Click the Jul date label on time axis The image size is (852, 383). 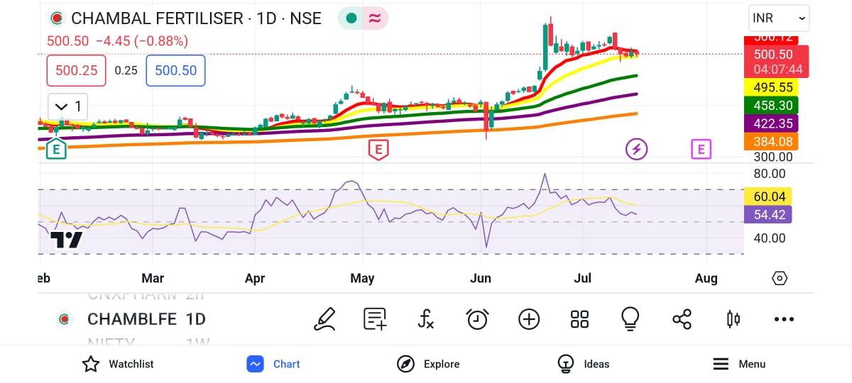tap(583, 278)
